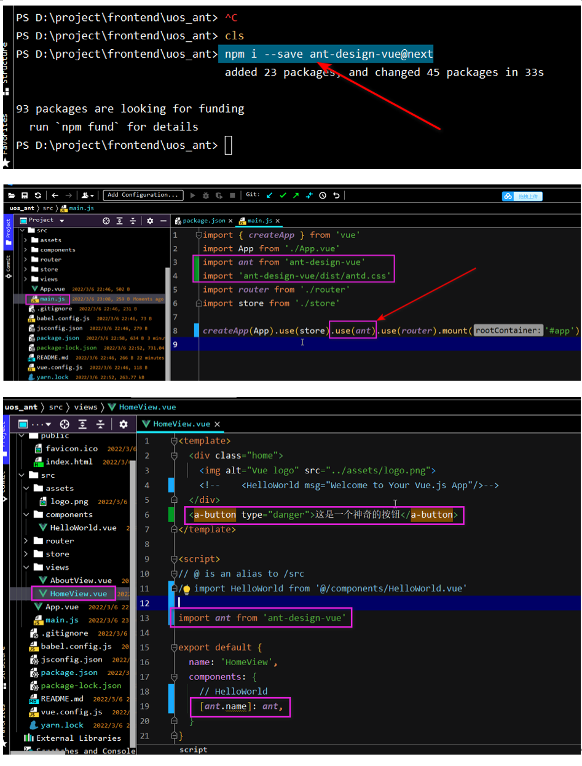
Task: Click HomeView.vue breadcrumb in the navigation bar
Action: point(143,407)
